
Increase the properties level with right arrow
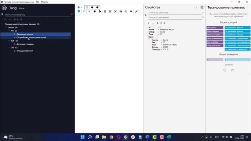click(x=164, y=23)
